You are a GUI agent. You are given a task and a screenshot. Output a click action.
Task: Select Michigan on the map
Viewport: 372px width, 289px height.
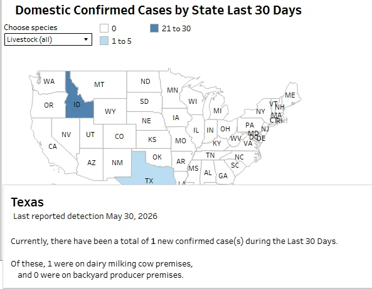217,111
